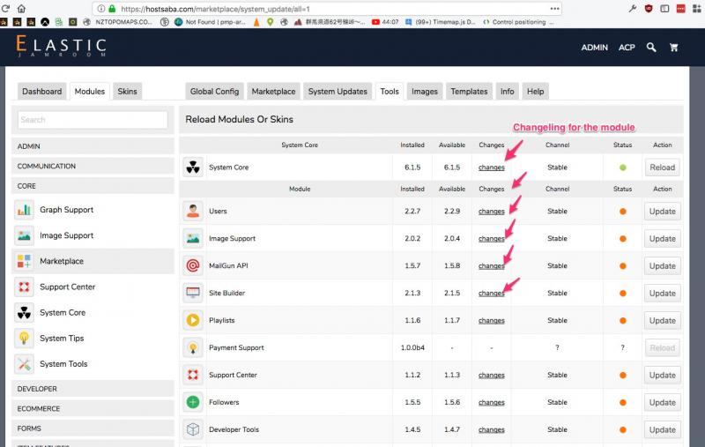Expand the COMMUNICATION category
The height and width of the screenshot is (447, 705).
click(93, 166)
